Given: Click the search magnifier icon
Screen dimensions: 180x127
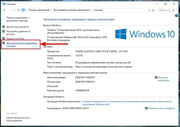Looking at the screenshot, I should pyautogui.click(x=173, y=10).
